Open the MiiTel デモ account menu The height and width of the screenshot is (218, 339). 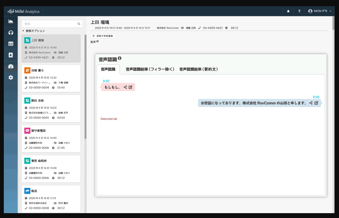319,11
